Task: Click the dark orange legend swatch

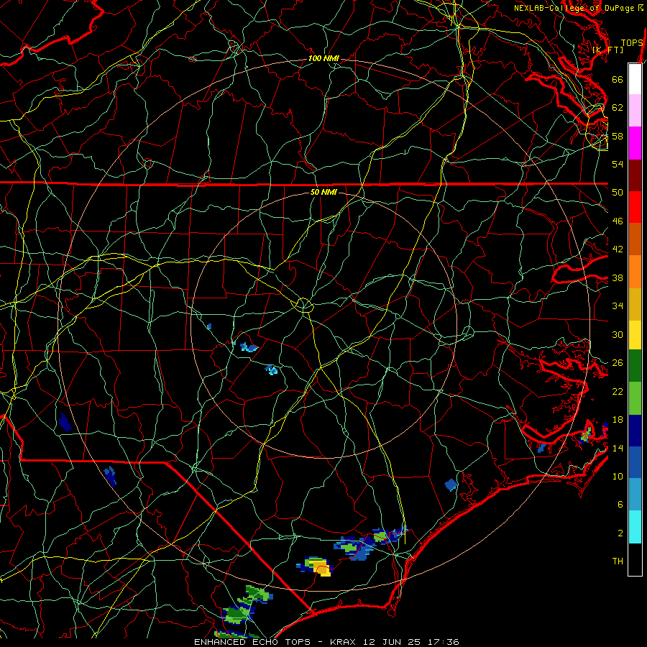Action: [x=635, y=239]
